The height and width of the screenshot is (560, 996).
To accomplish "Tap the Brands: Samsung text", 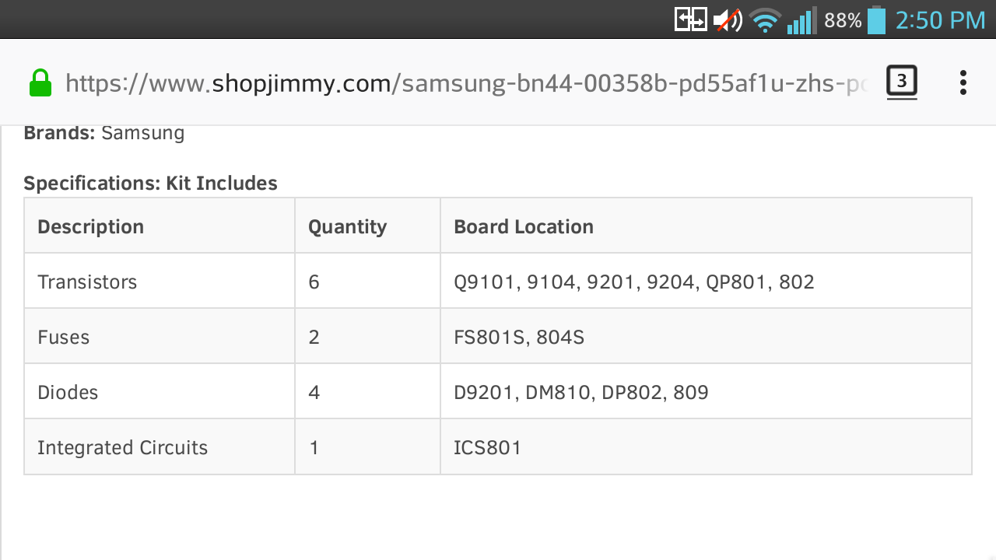I will 104,133.
